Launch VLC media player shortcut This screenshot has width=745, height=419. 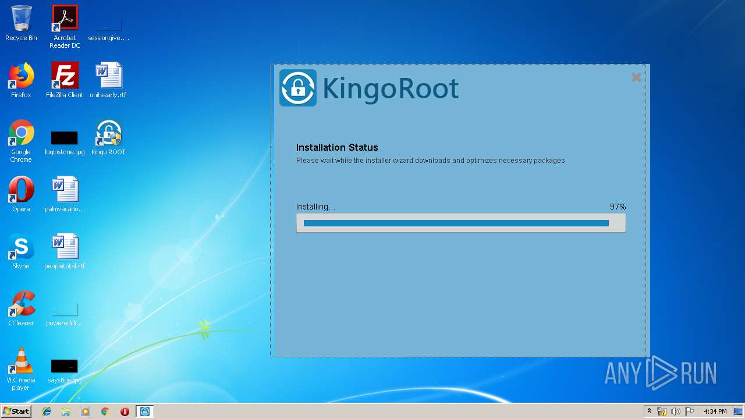click(x=21, y=369)
